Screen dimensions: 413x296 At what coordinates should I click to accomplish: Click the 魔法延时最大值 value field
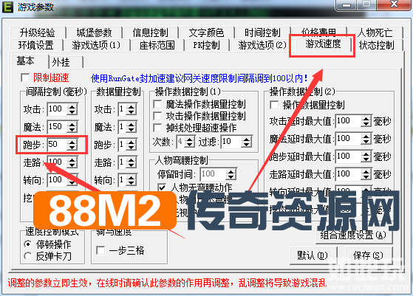pos(348,139)
